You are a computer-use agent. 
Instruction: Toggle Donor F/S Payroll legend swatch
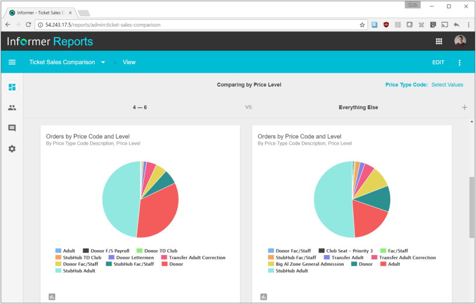click(86, 250)
